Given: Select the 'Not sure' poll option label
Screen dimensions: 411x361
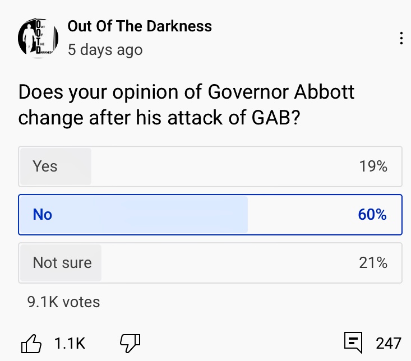Looking at the screenshot, I should (x=62, y=262).
